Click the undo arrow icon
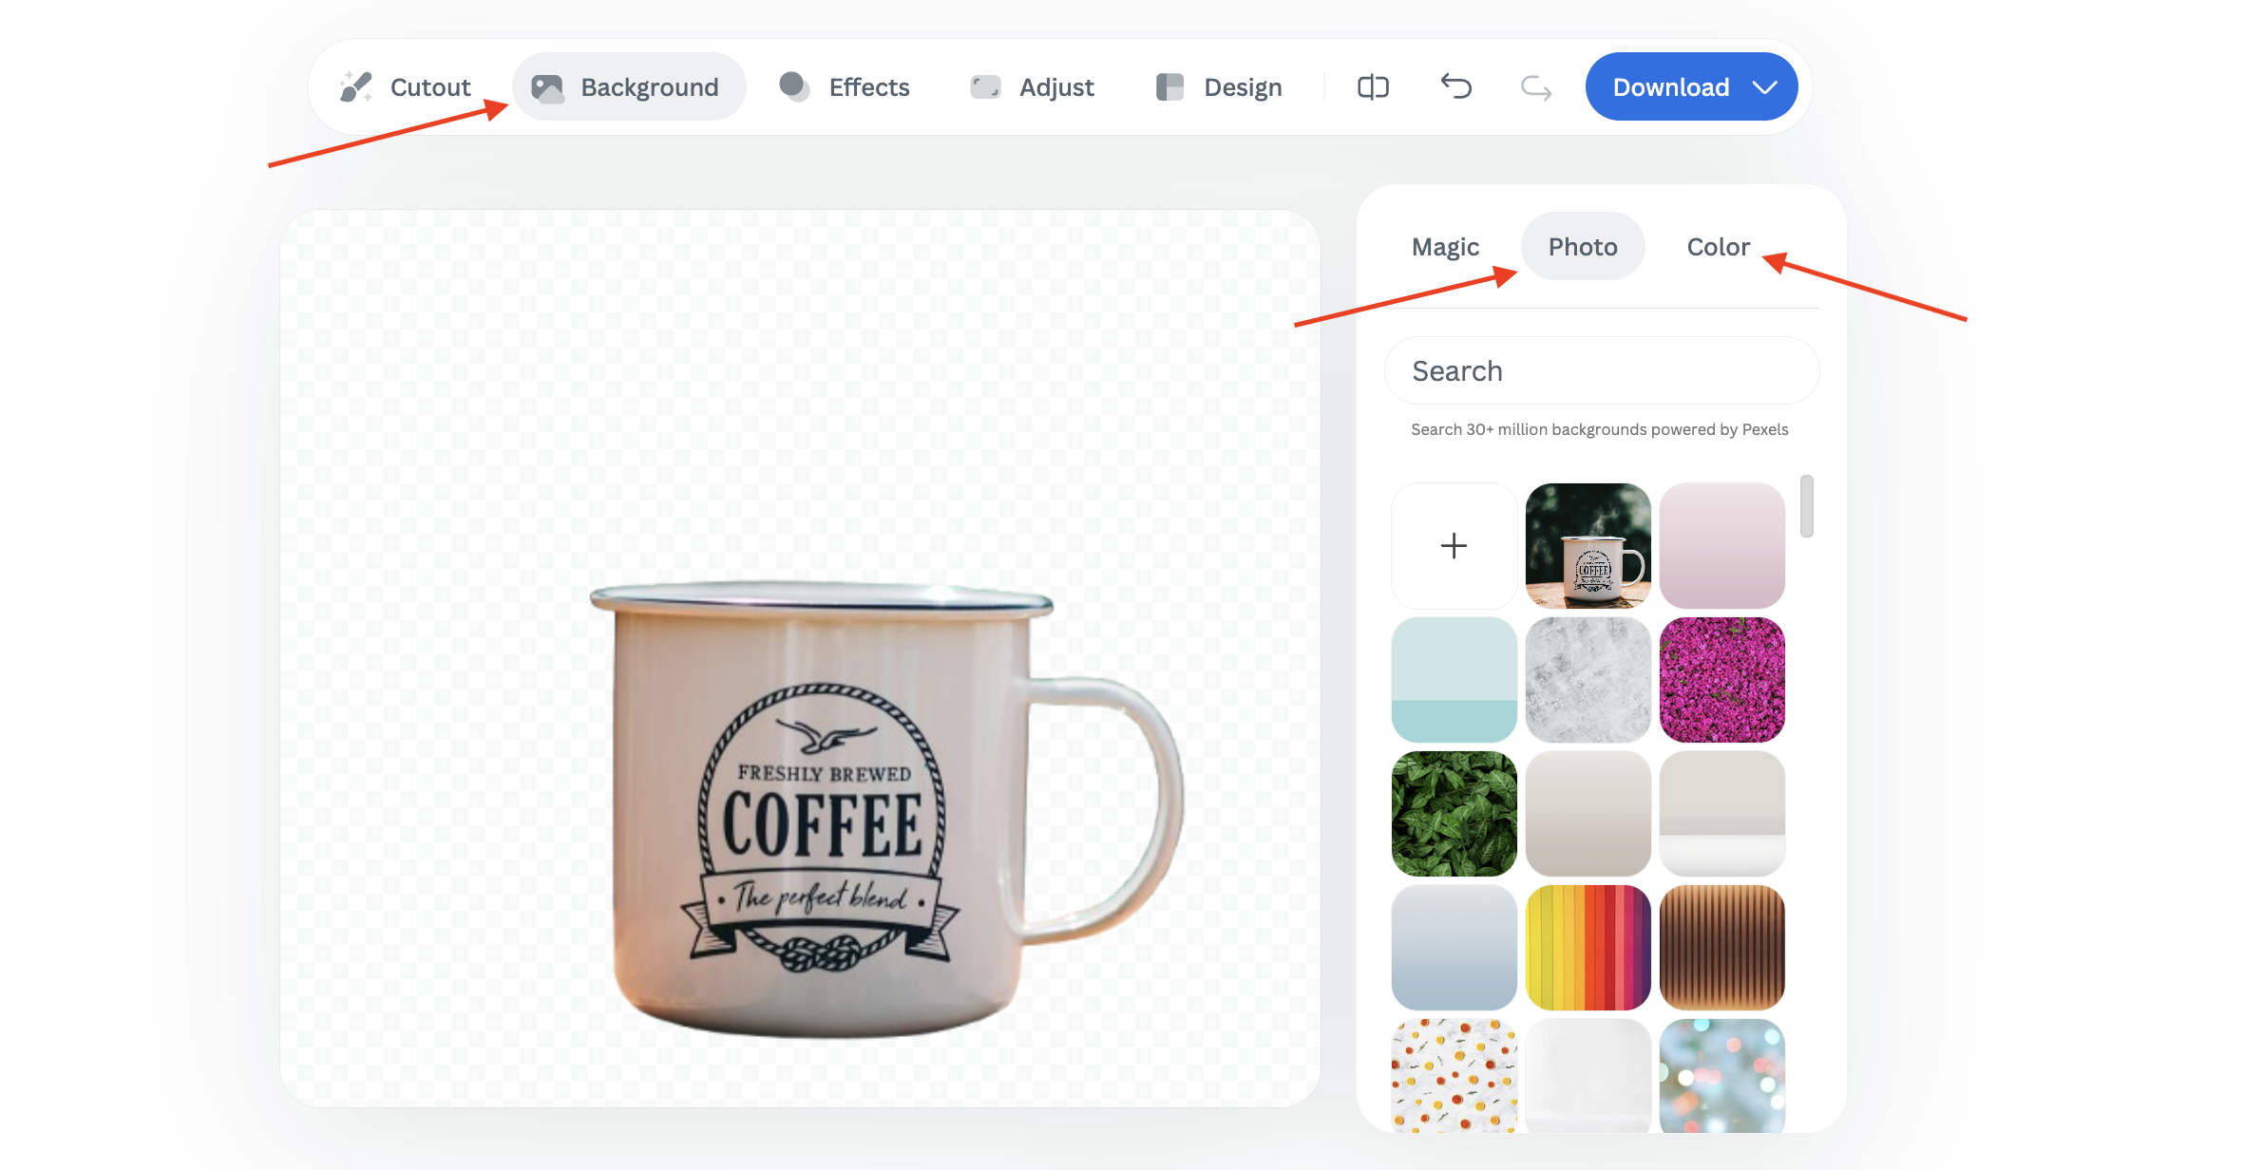This screenshot has height=1170, width=2244. click(1455, 87)
